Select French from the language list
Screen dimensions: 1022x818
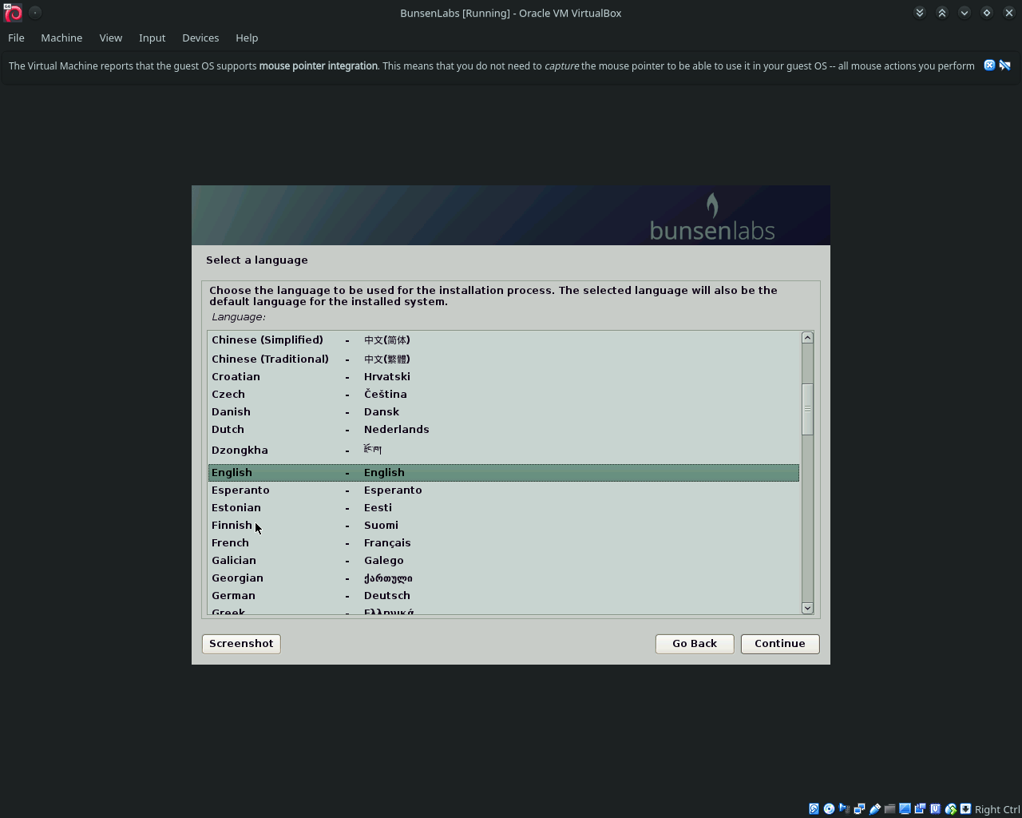coord(230,542)
